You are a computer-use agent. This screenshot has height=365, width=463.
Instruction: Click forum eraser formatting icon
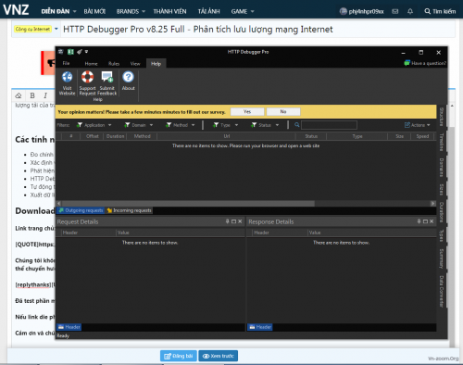coord(19,95)
